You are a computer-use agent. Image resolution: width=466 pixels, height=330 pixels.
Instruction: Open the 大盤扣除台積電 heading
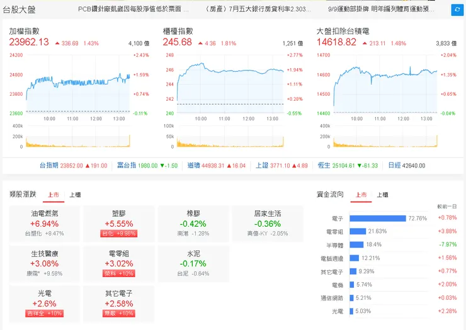(343, 31)
